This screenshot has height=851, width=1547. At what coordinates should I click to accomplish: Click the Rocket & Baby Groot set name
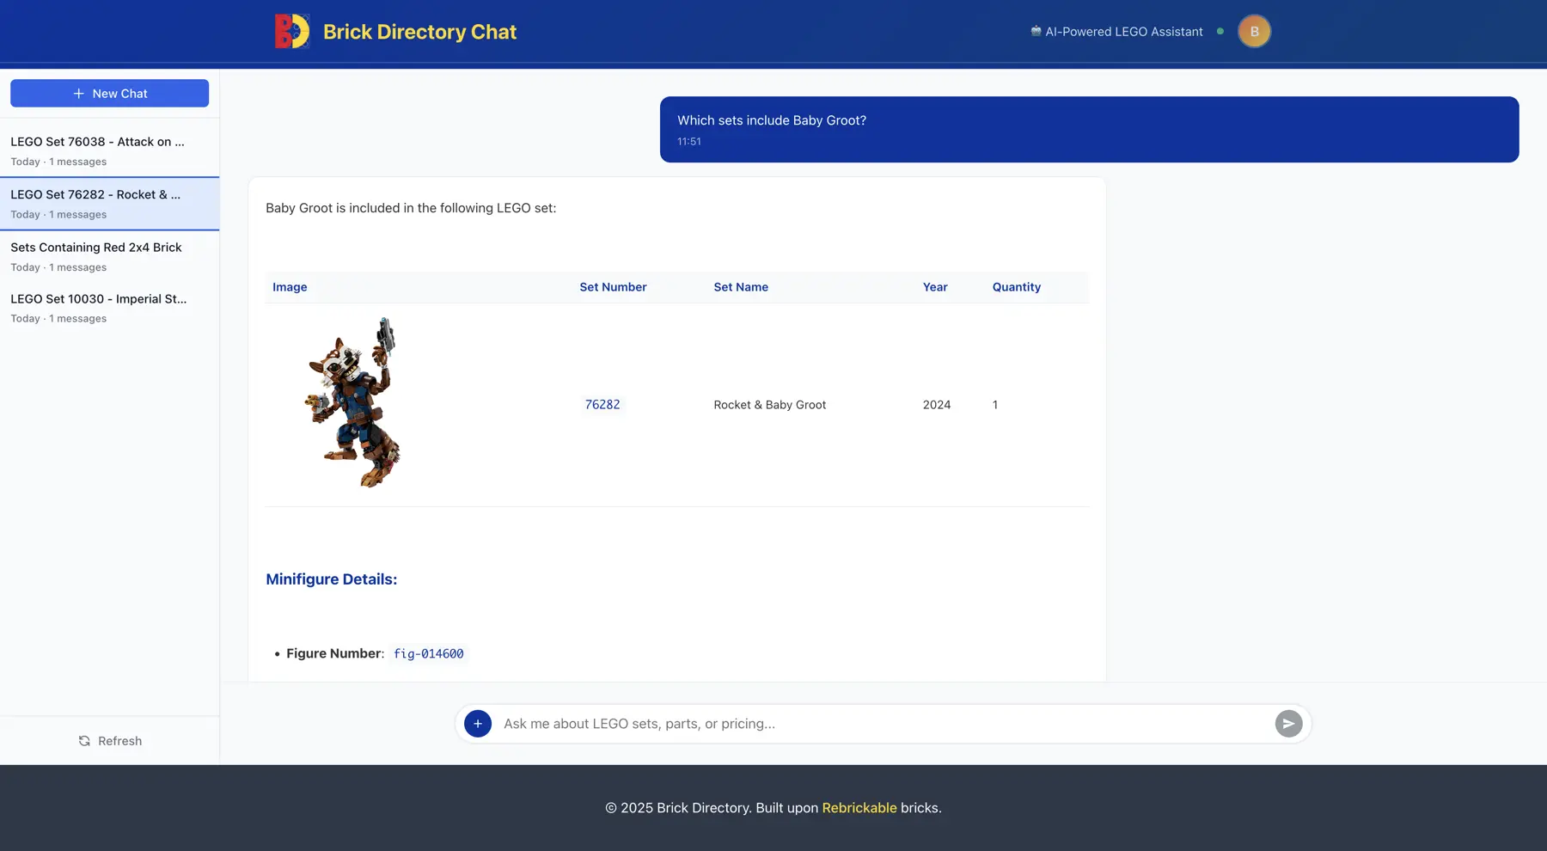coord(769,405)
